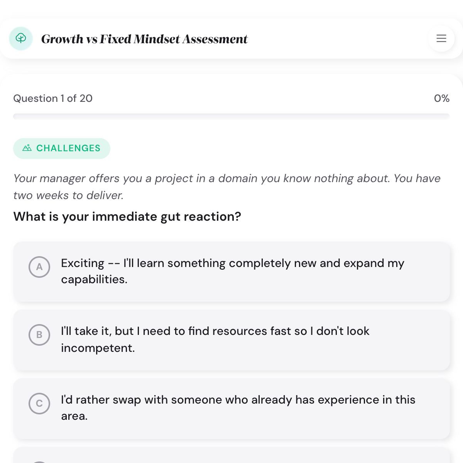Open the navigation menu at top right
Image resolution: width=463 pixels, height=463 pixels.
tap(441, 39)
